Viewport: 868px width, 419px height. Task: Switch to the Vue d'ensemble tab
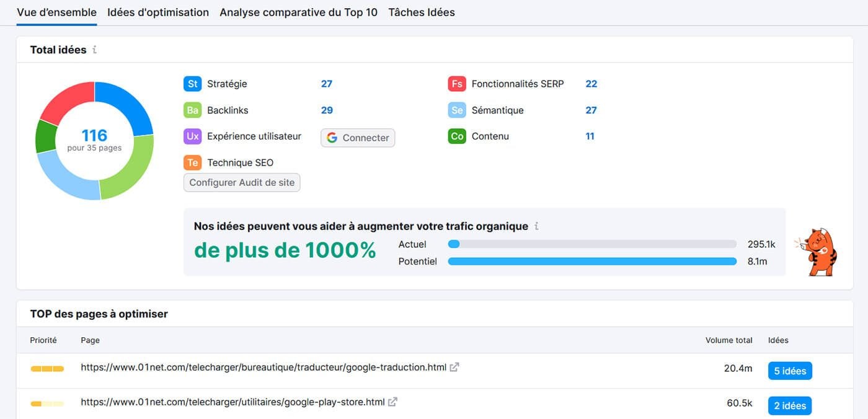(x=56, y=12)
